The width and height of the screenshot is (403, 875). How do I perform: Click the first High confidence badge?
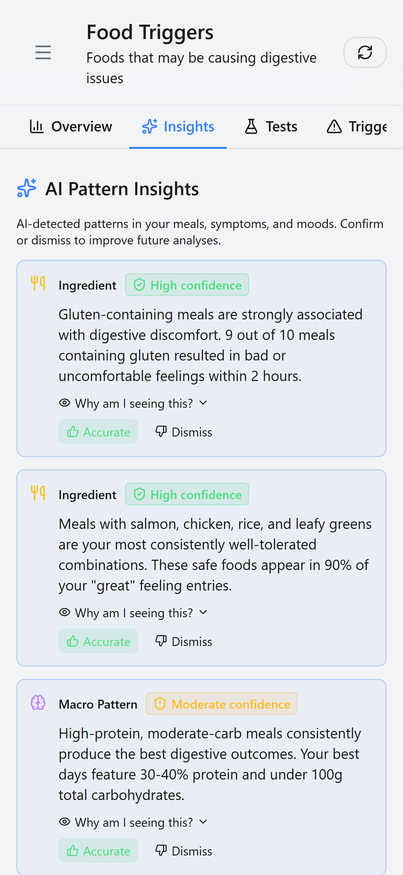coord(187,285)
